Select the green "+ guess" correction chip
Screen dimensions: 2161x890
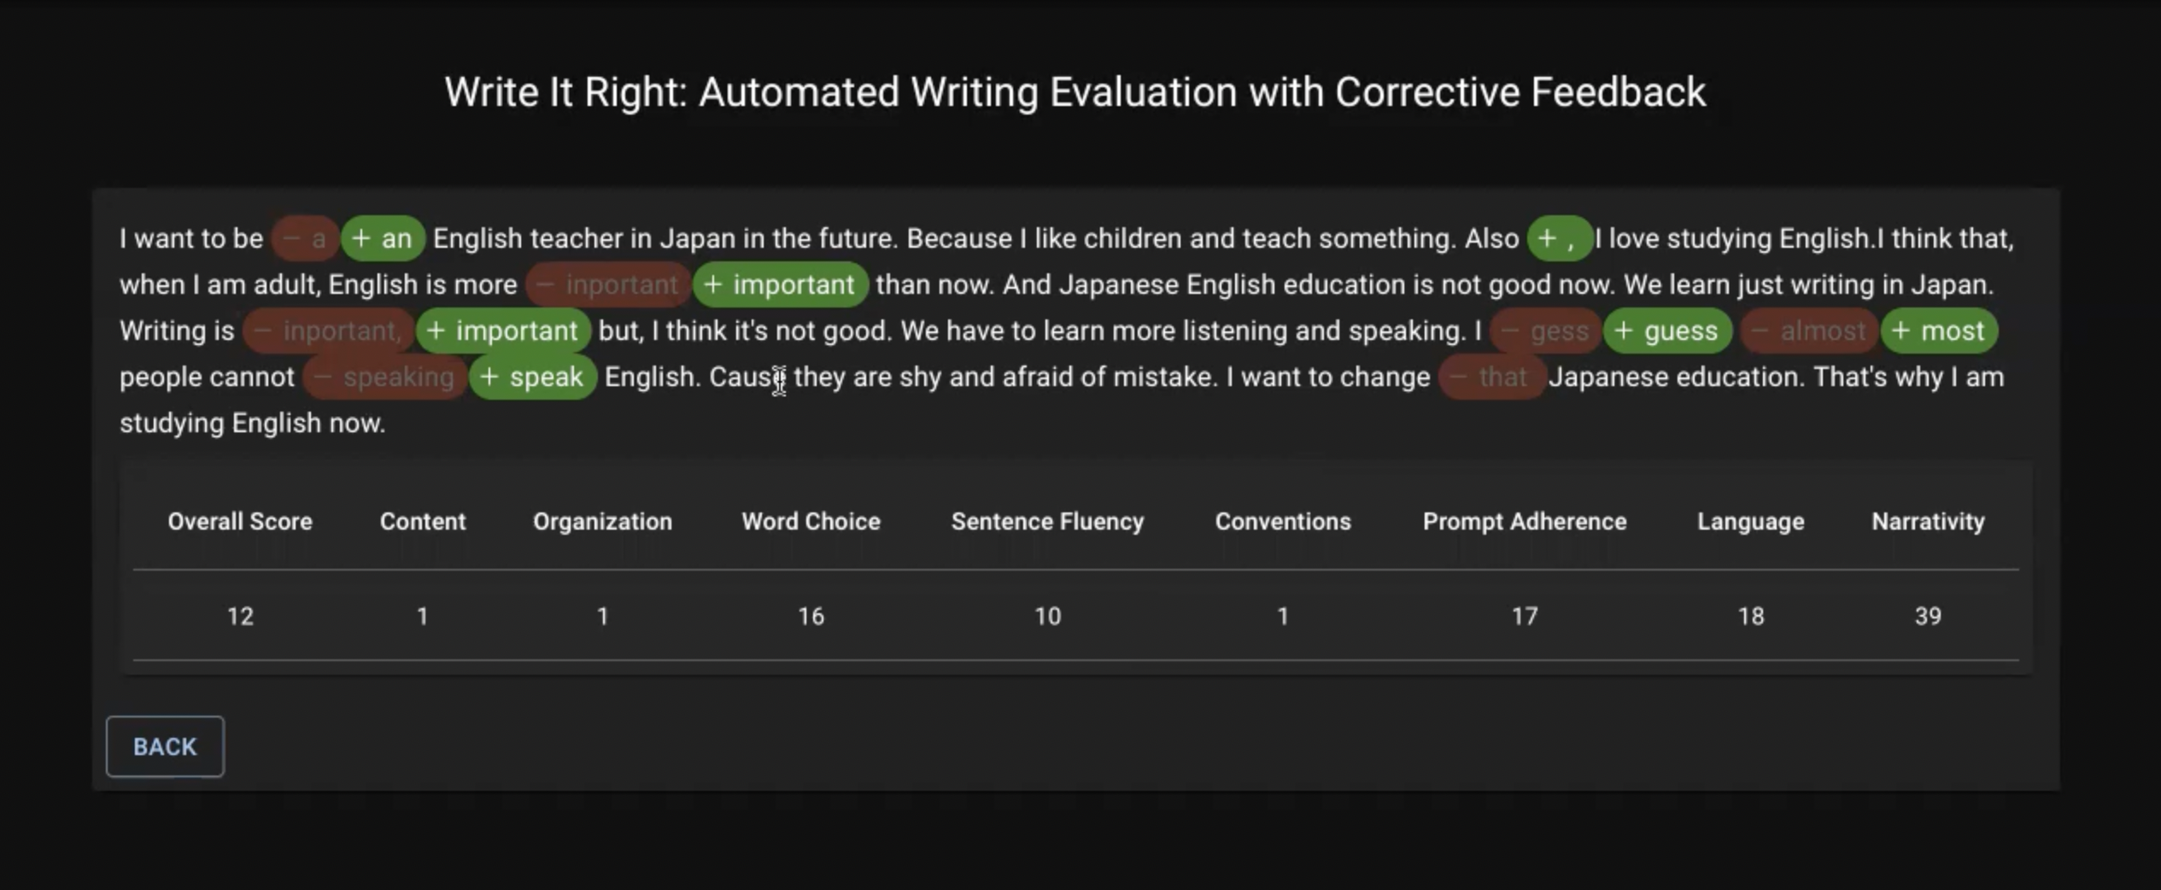tap(1666, 331)
